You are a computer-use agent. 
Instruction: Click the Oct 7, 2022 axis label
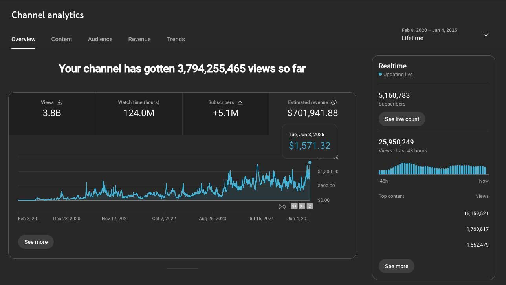pyautogui.click(x=164, y=219)
